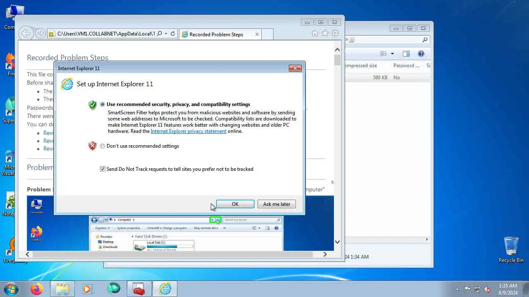Minimize the Internet Explorer window
529x297 pixels.
[307, 22]
